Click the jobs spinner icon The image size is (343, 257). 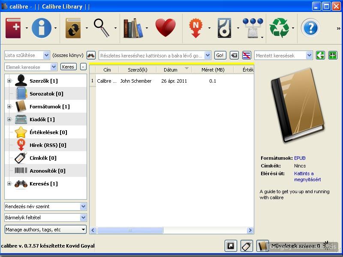pos(327,245)
